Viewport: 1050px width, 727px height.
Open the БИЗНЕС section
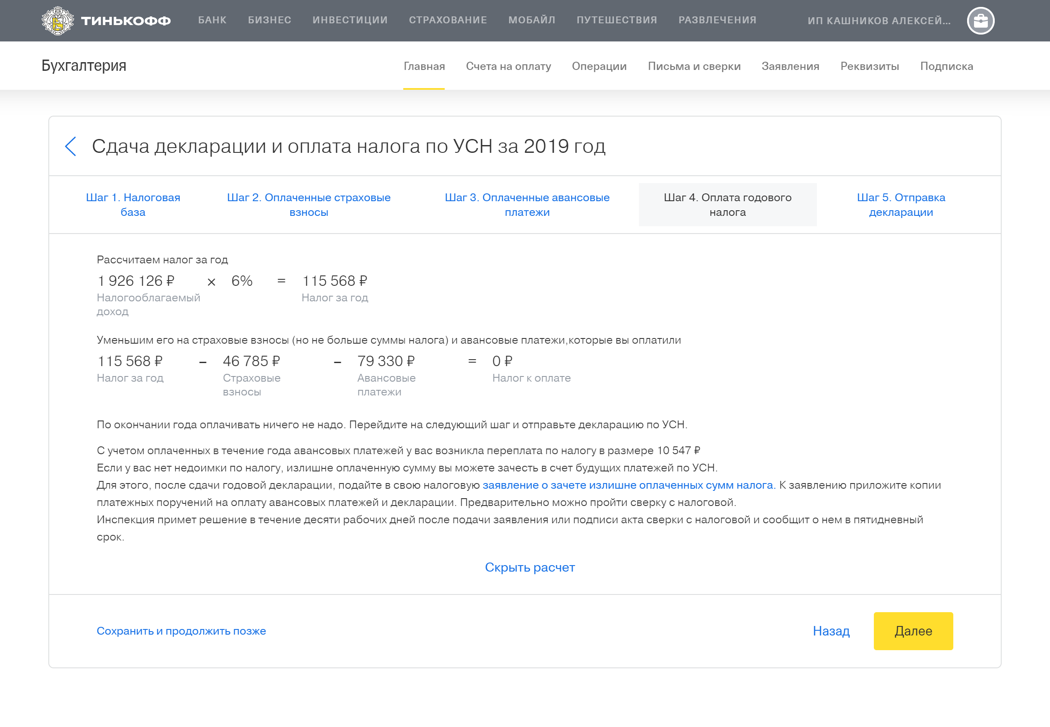point(270,20)
